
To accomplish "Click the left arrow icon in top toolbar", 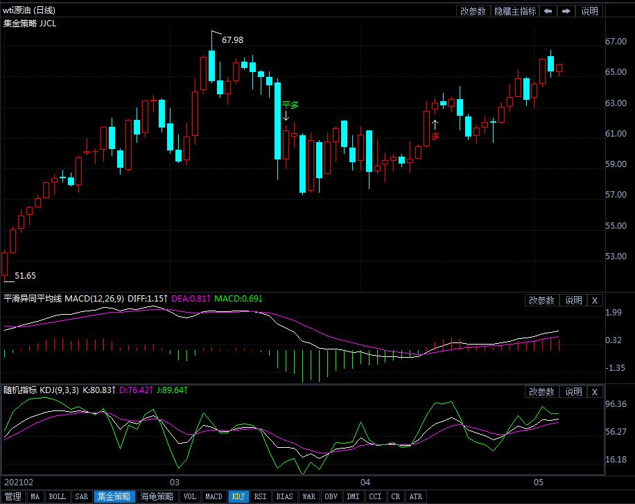I will click(548, 11).
